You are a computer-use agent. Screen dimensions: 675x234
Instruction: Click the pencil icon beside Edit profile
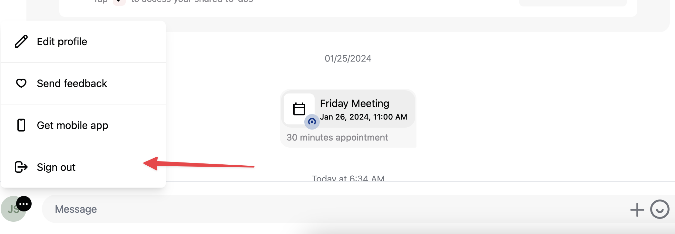[21, 42]
